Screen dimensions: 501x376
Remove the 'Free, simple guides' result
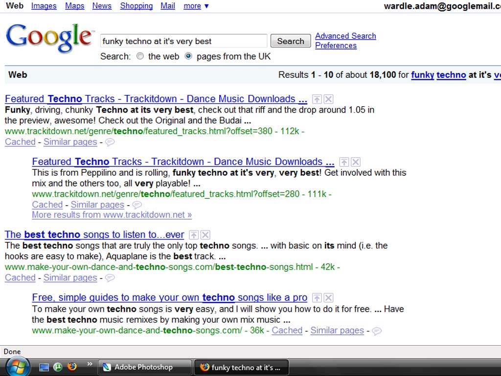329,298
